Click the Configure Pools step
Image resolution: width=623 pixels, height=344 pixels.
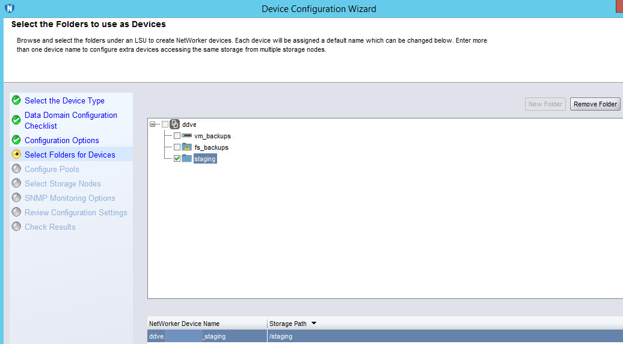[52, 169]
